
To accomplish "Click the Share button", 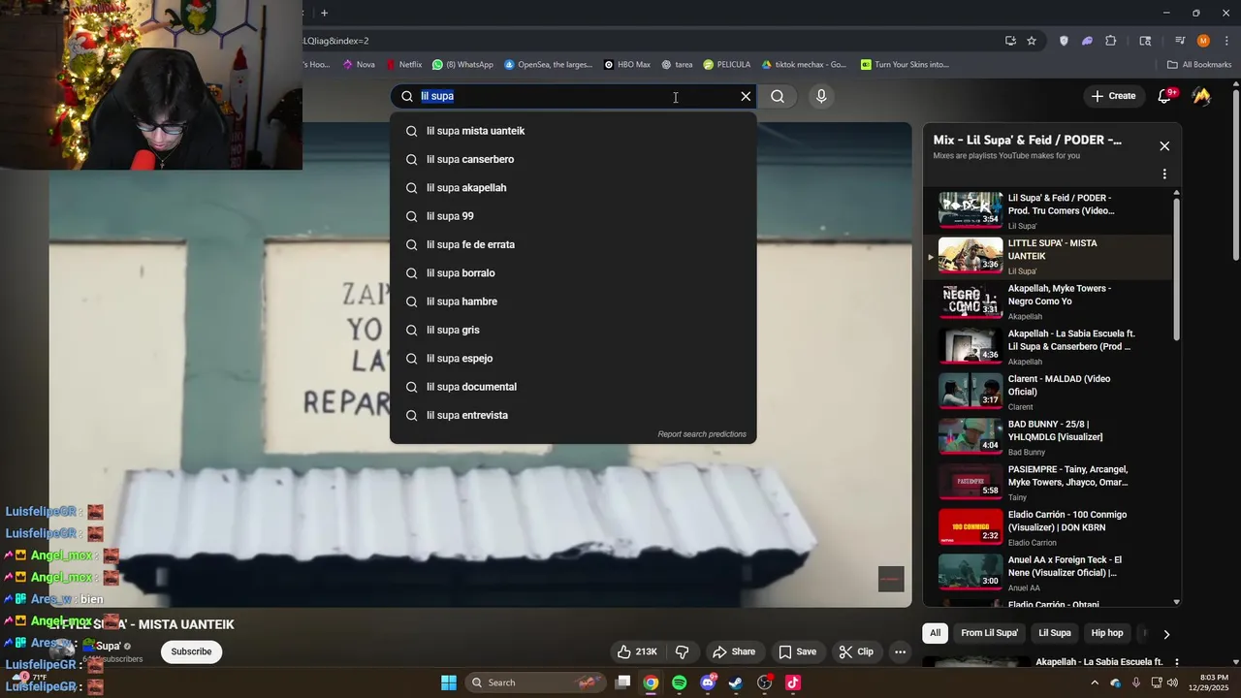I will [733, 651].
